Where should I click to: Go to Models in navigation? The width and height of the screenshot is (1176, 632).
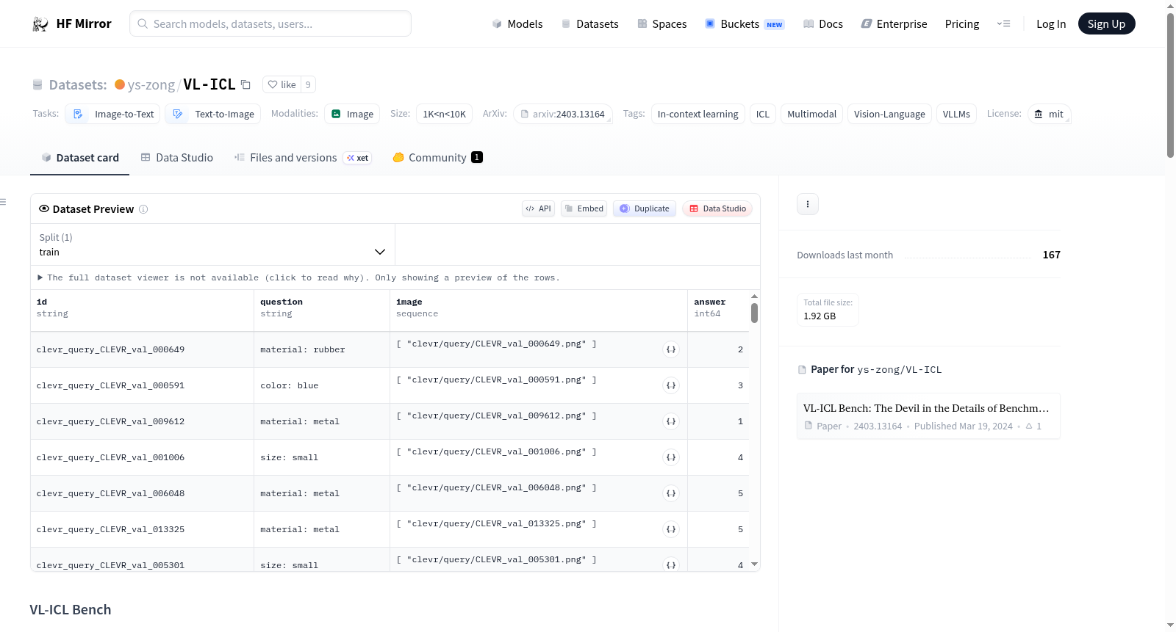pos(517,24)
